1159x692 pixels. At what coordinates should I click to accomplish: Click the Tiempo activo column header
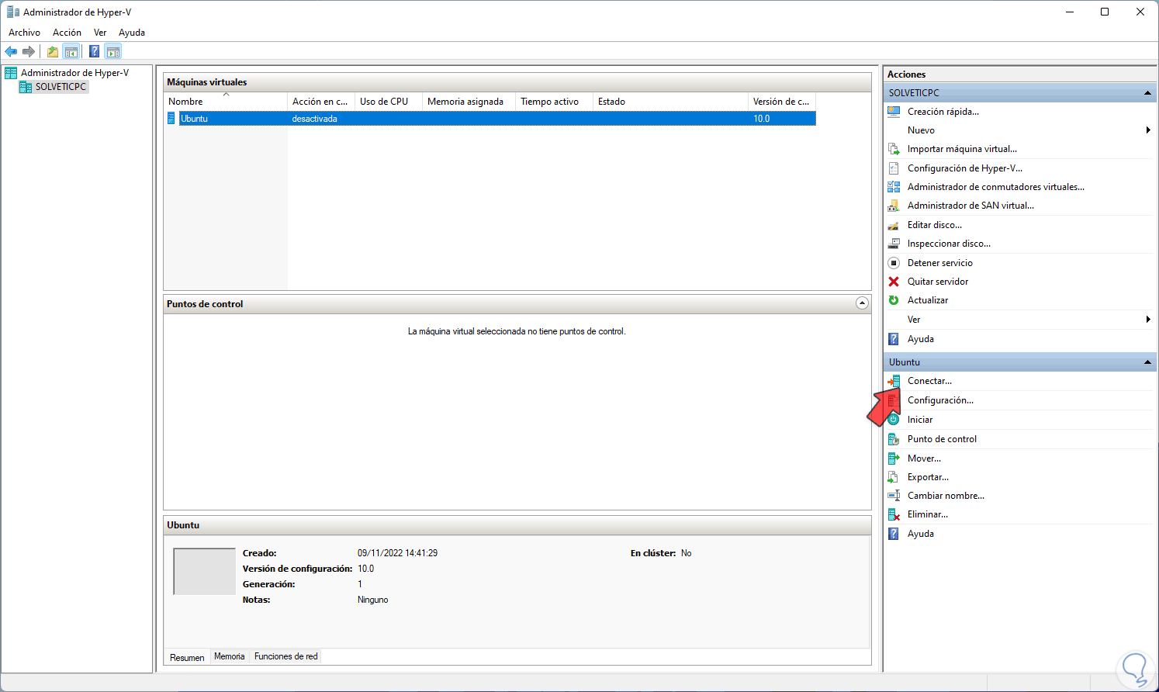(x=554, y=102)
